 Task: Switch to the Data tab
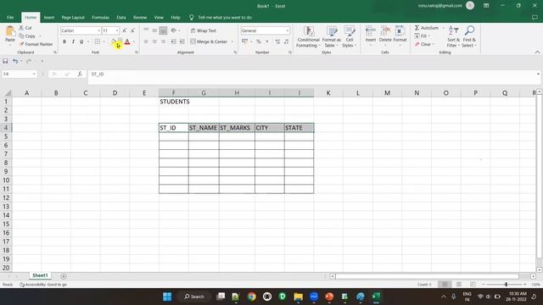[x=121, y=17]
